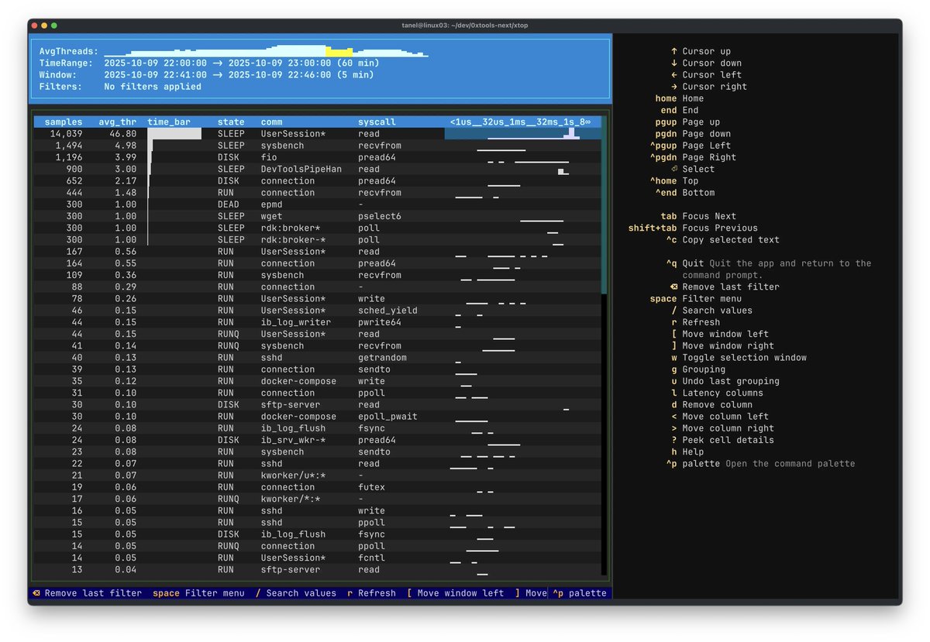Click 'Open the command palette' help entry
930x642 pixels.
(x=790, y=464)
